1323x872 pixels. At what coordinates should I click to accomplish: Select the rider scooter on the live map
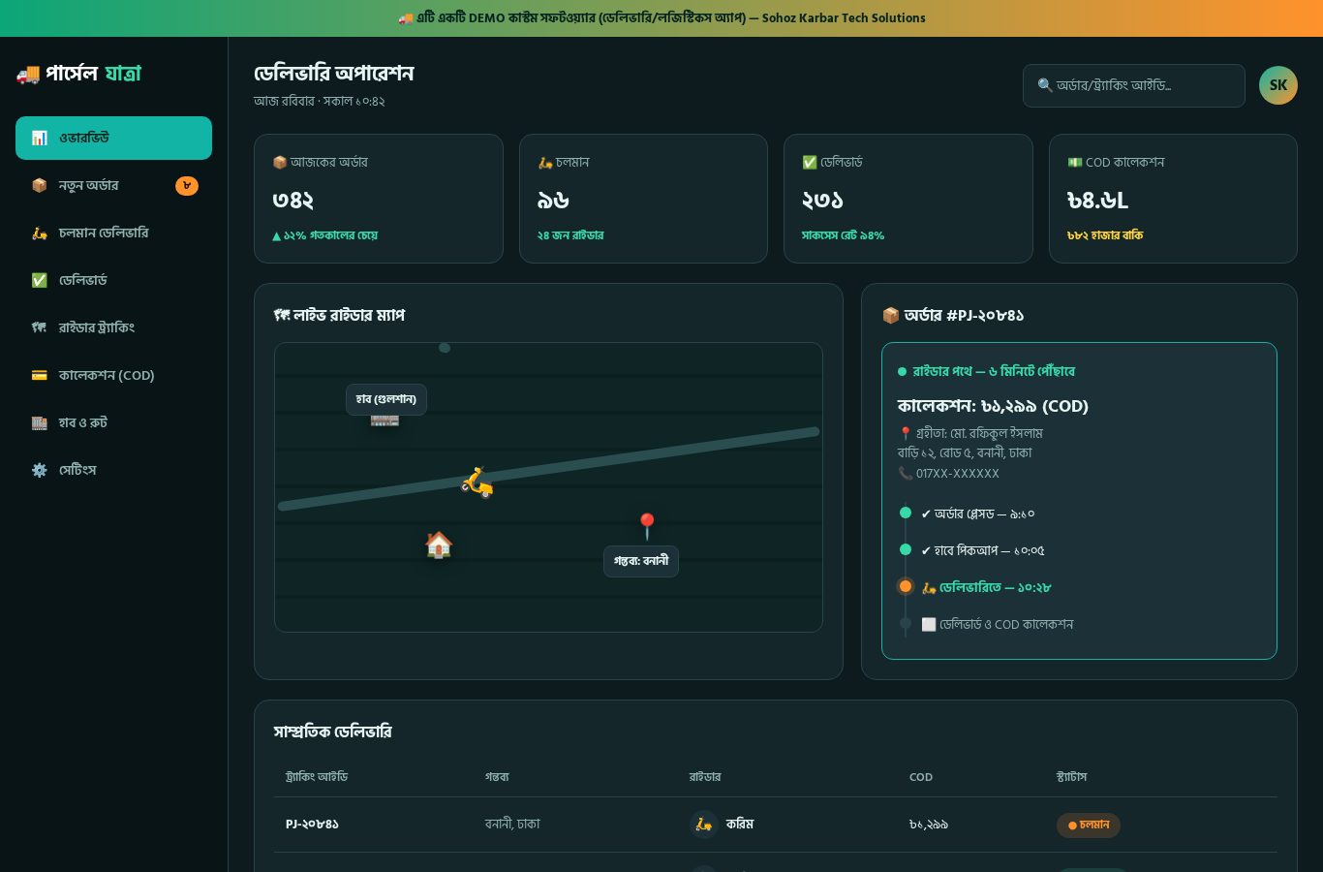coord(477,482)
